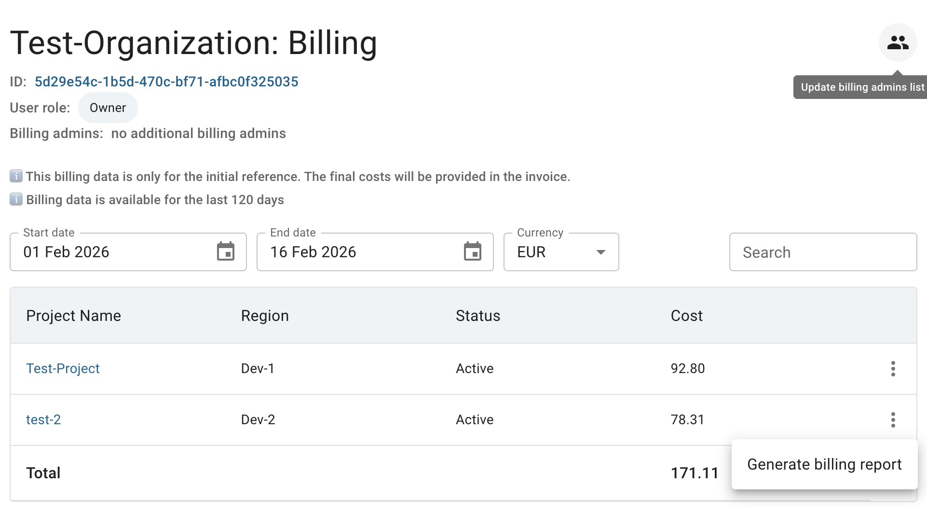Click the Start date field text
The width and height of the screenshot is (927, 527).
coord(67,252)
